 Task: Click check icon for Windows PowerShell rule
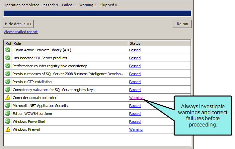[x=8, y=121]
